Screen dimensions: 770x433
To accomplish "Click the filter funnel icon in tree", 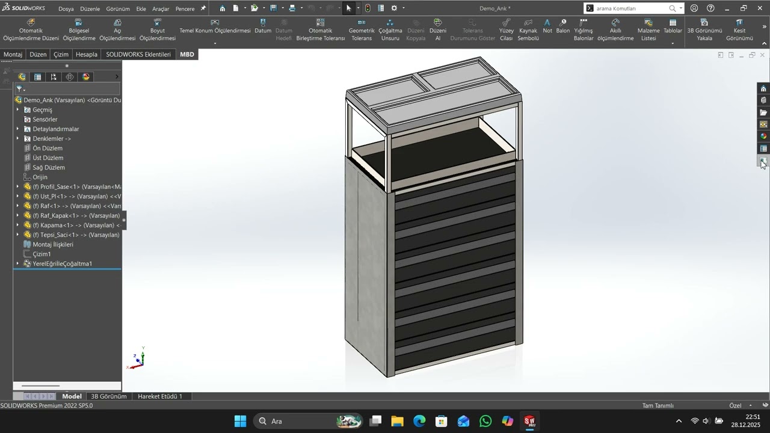I will click(19, 89).
